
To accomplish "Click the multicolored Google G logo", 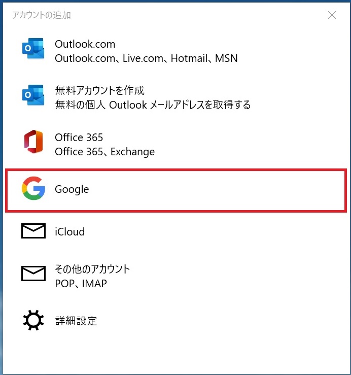I will pyautogui.click(x=32, y=189).
